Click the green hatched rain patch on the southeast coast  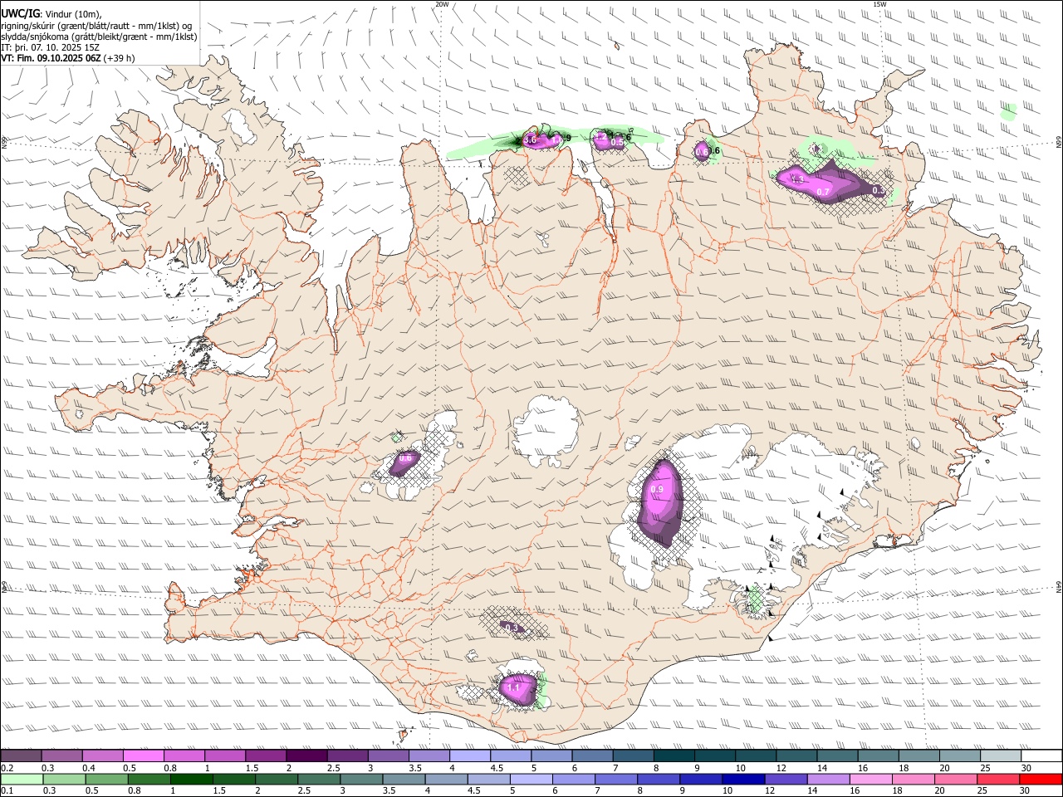point(755,599)
